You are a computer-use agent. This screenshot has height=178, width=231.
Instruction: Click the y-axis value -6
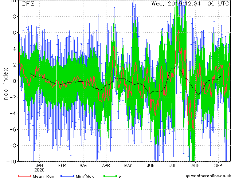(13, 129)
